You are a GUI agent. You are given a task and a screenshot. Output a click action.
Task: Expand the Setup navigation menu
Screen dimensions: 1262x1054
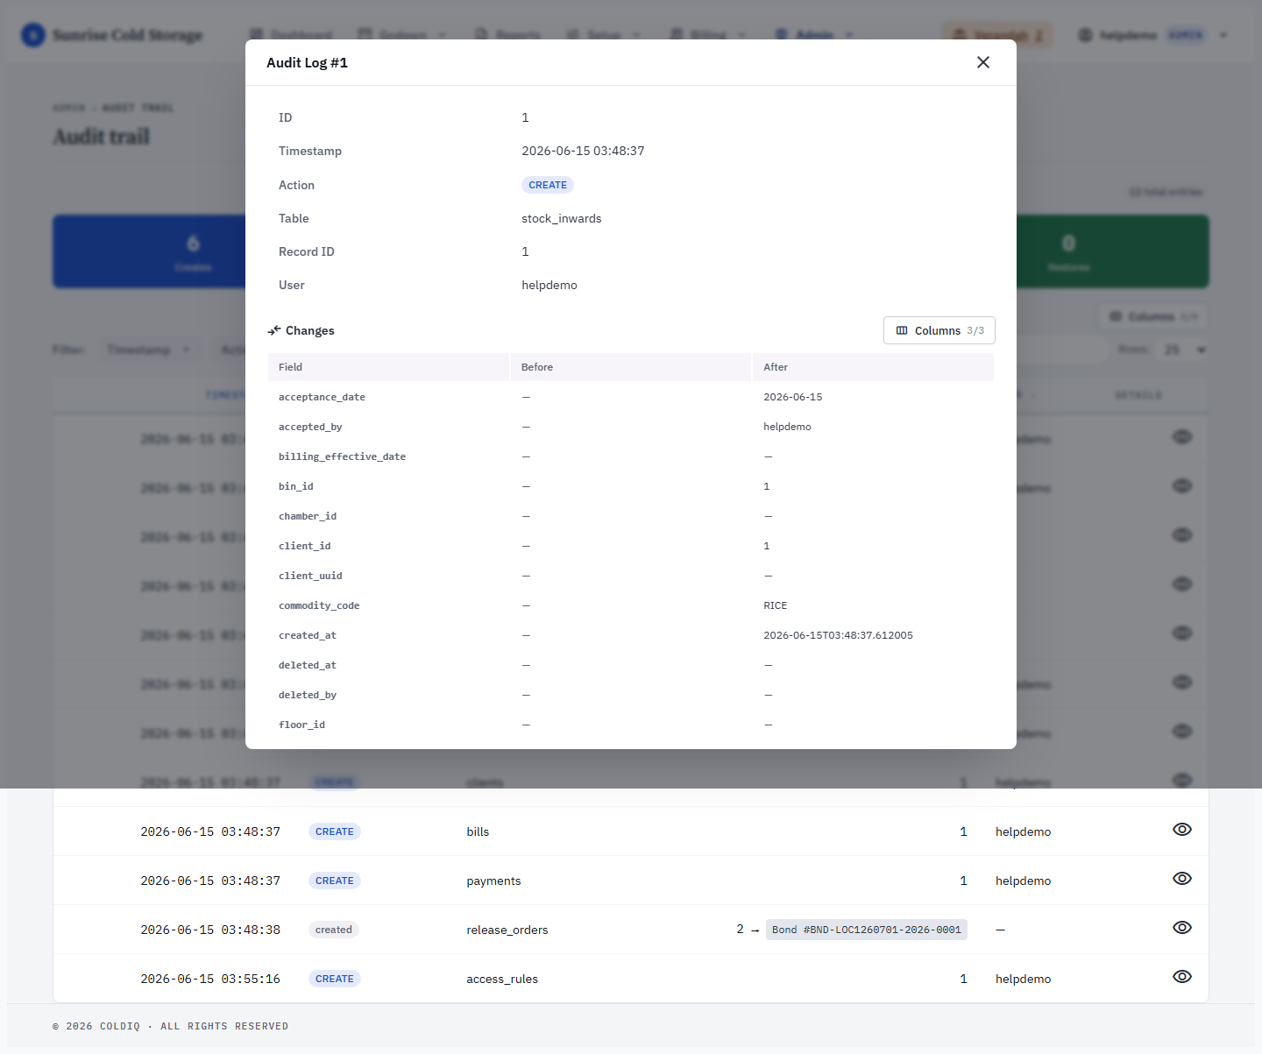604,35
